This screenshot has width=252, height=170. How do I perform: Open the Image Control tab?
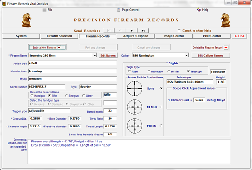coord(174,36)
